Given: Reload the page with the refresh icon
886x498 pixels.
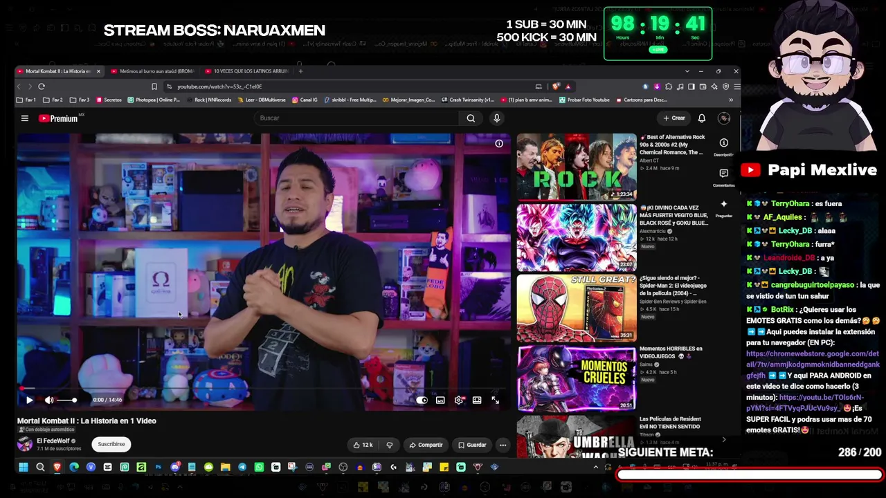Looking at the screenshot, I should point(42,86).
